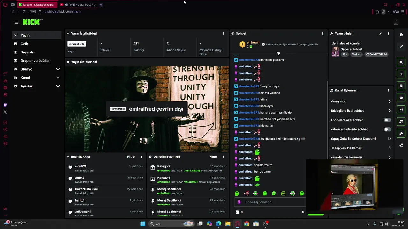Open Google Chrome from the taskbar
408x229 pixels.
pos(246,224)
